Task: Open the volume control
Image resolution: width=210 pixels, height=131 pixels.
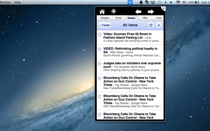Action: 171,2
